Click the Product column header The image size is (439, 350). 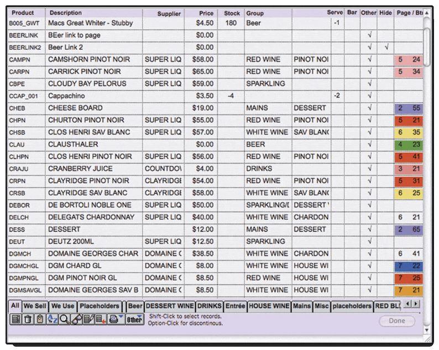click(23, 13)
